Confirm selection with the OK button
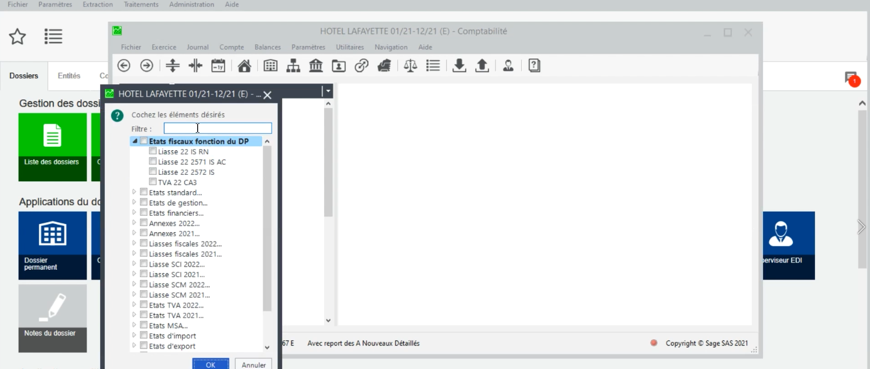The image size is (870, 369). pos(211,364)
